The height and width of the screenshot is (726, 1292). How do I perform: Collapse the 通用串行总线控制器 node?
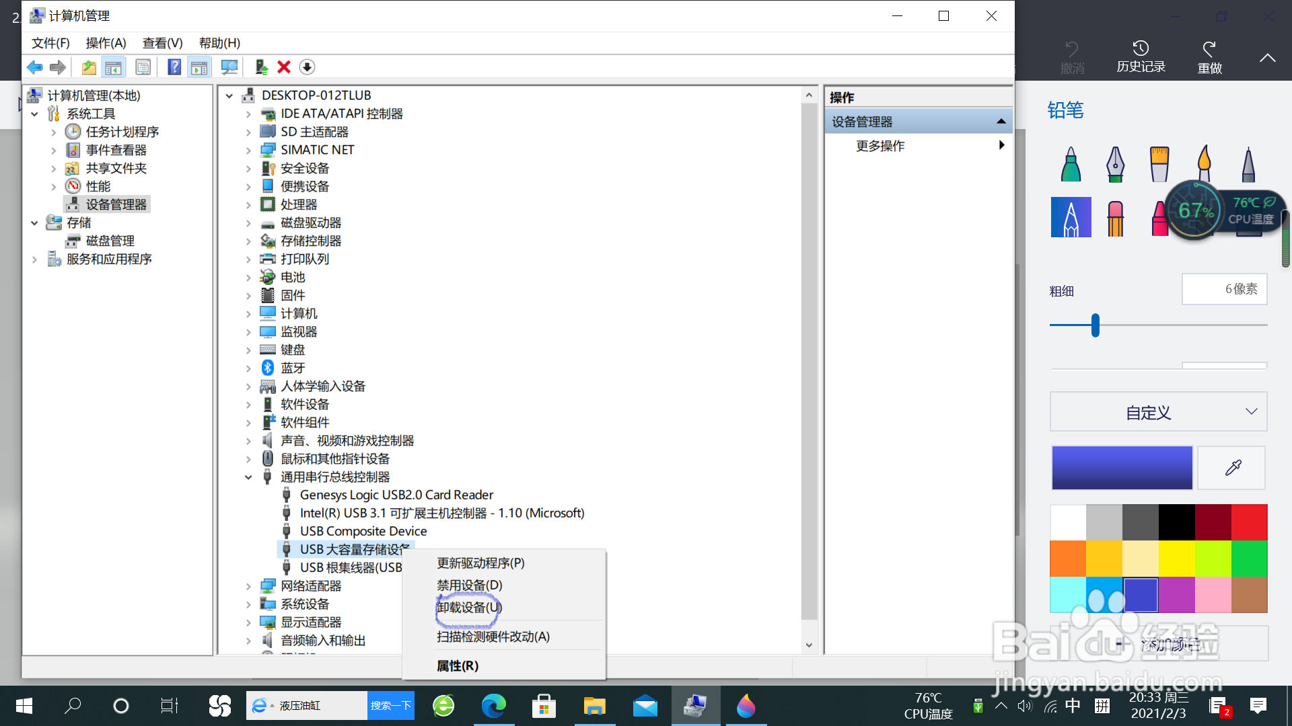coord(248,477)
